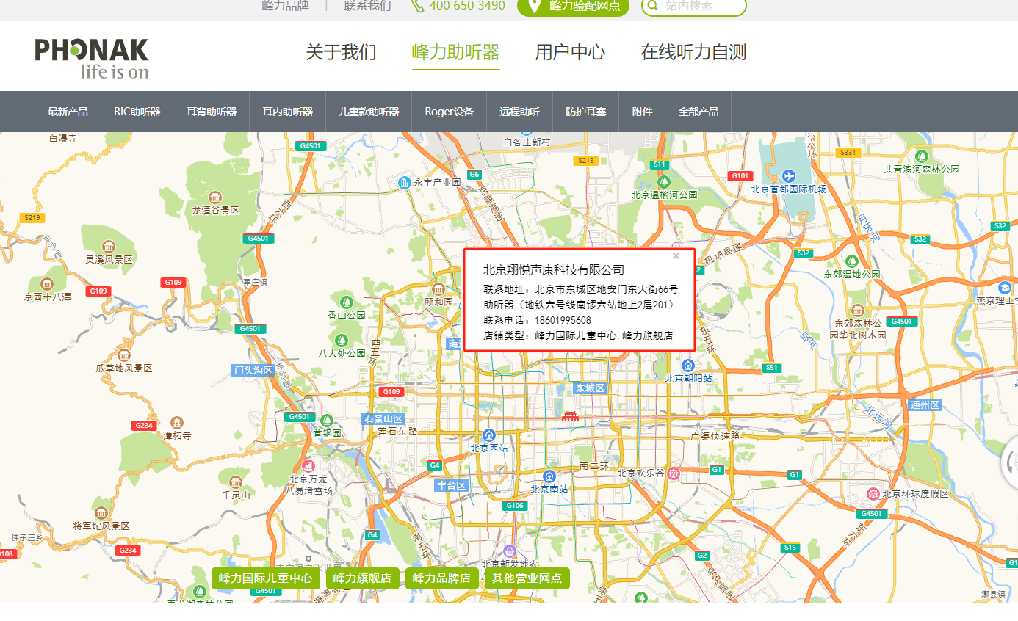Click the 北京翔悦声康科技有限公司 store title
This screenshot has width=1018, height=621.
click(554, 270)
